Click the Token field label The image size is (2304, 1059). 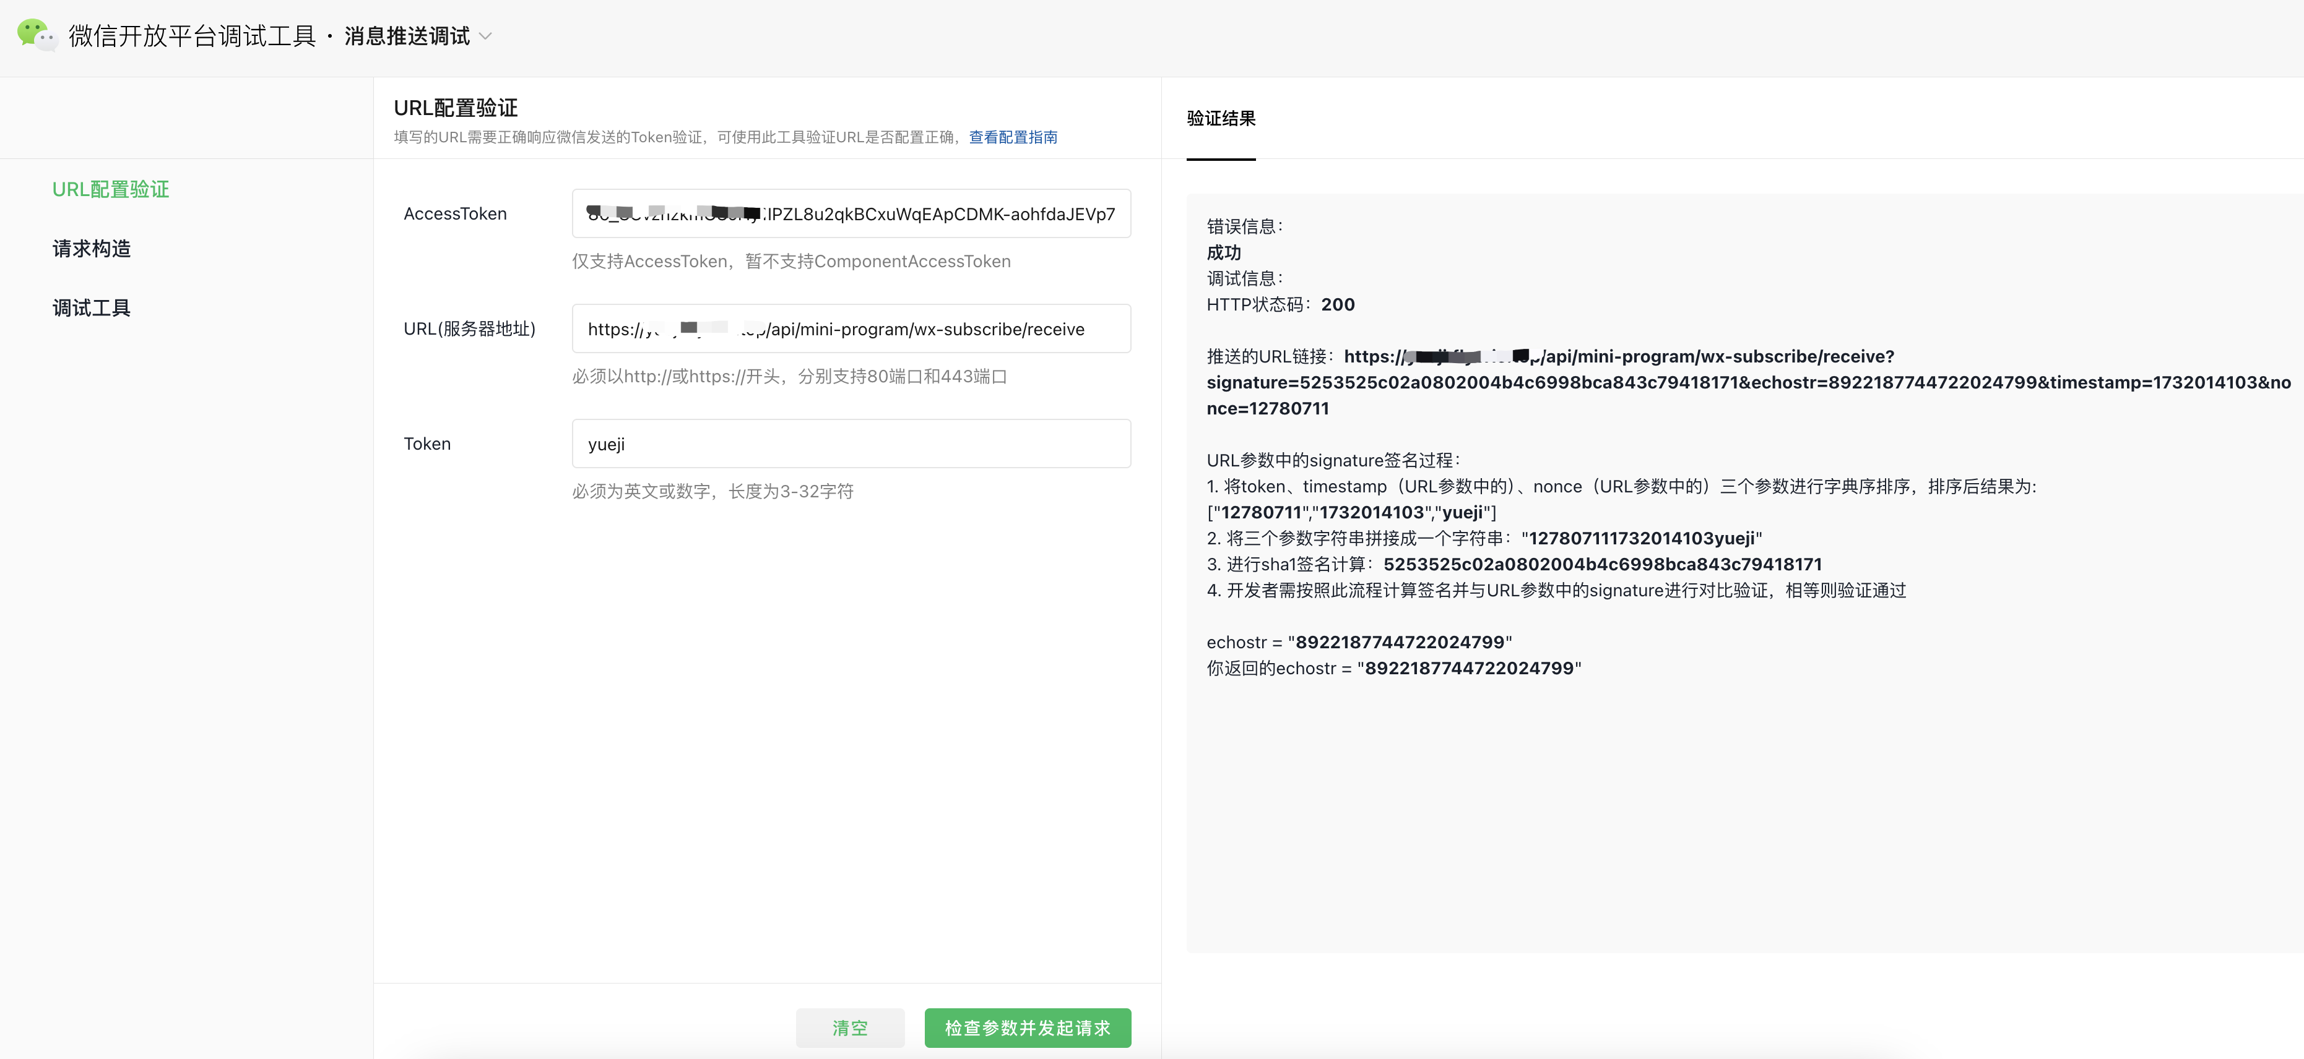[427, 444]
